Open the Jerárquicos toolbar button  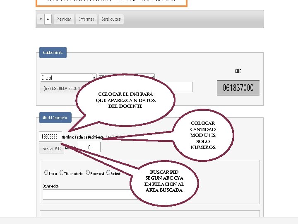point(111,19)
